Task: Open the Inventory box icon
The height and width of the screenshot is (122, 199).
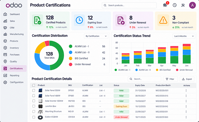Action: pos(5,48)
